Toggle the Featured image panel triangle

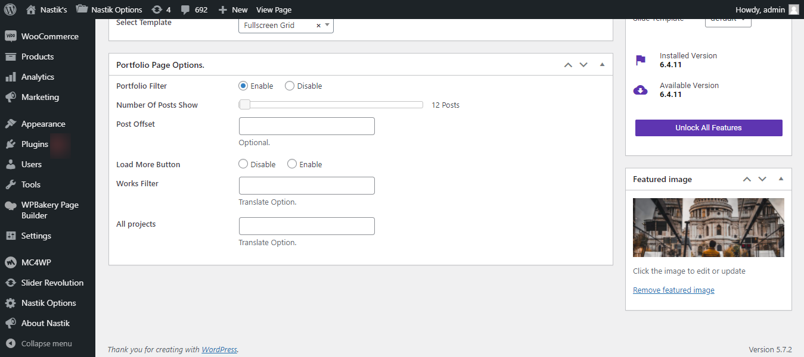781,179
